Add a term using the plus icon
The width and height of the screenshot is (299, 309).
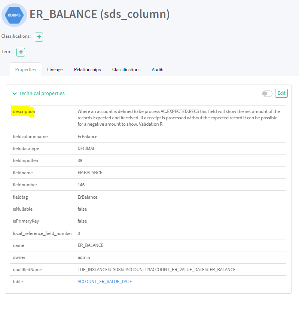(x=21, y=52)
